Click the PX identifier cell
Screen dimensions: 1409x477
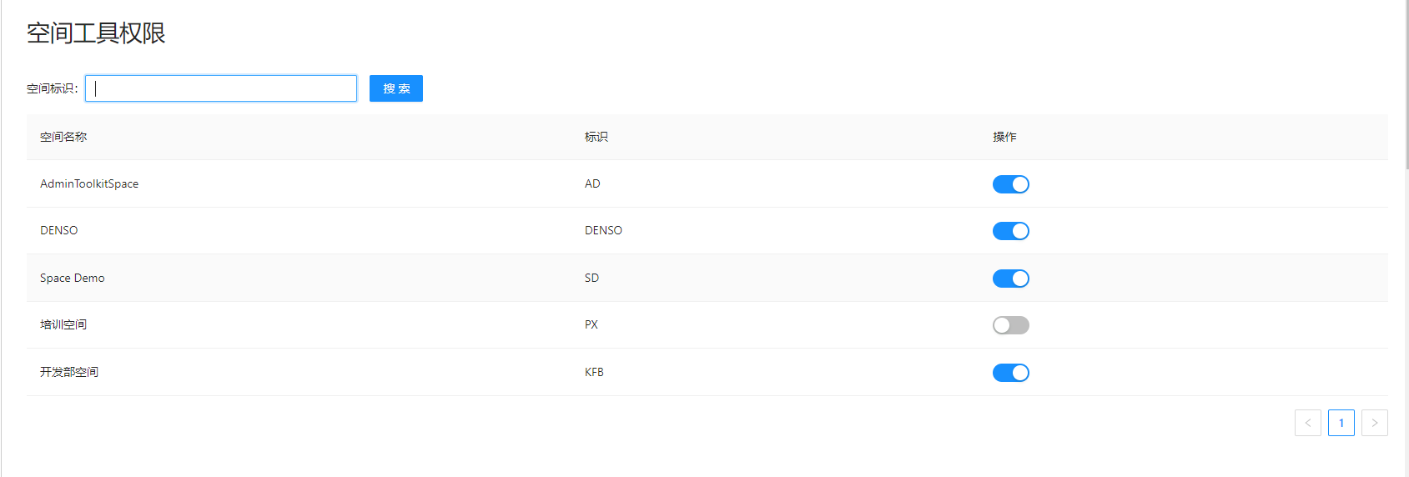591,324
